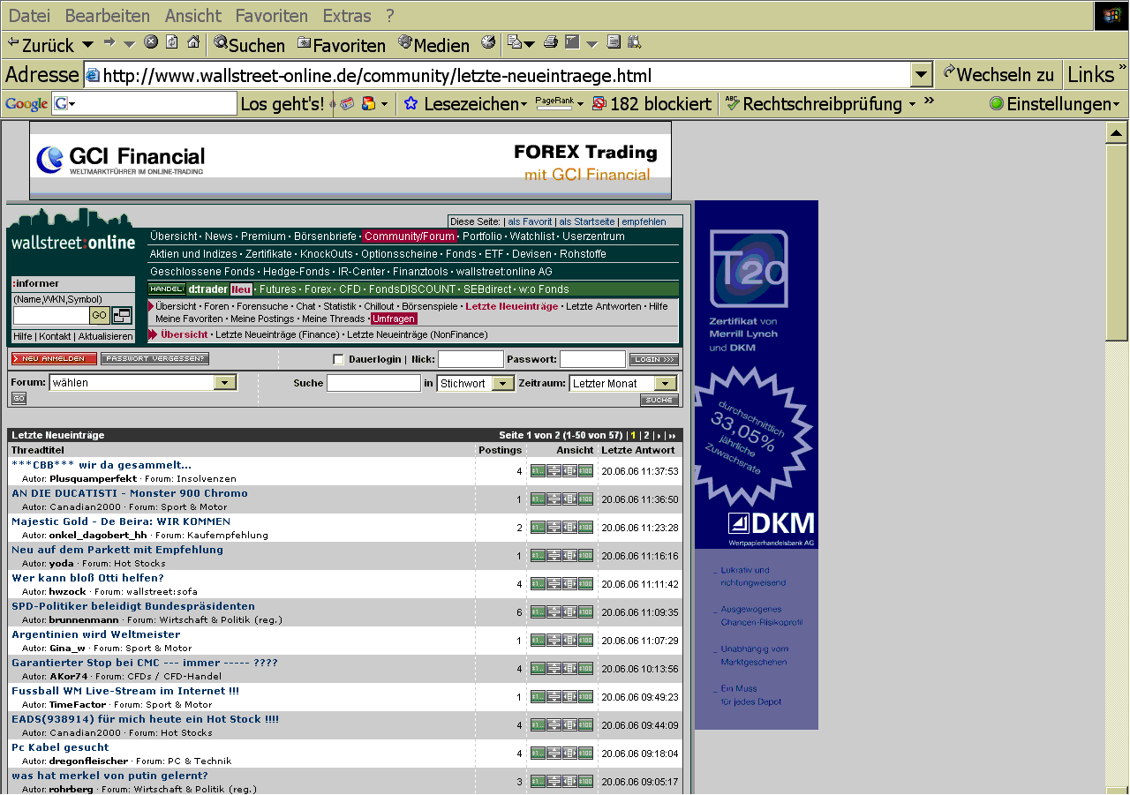Viewport: 1130px width, 795px height.
Task: Open the Favoriten toolbar button
Action: (x=341, y=44)
